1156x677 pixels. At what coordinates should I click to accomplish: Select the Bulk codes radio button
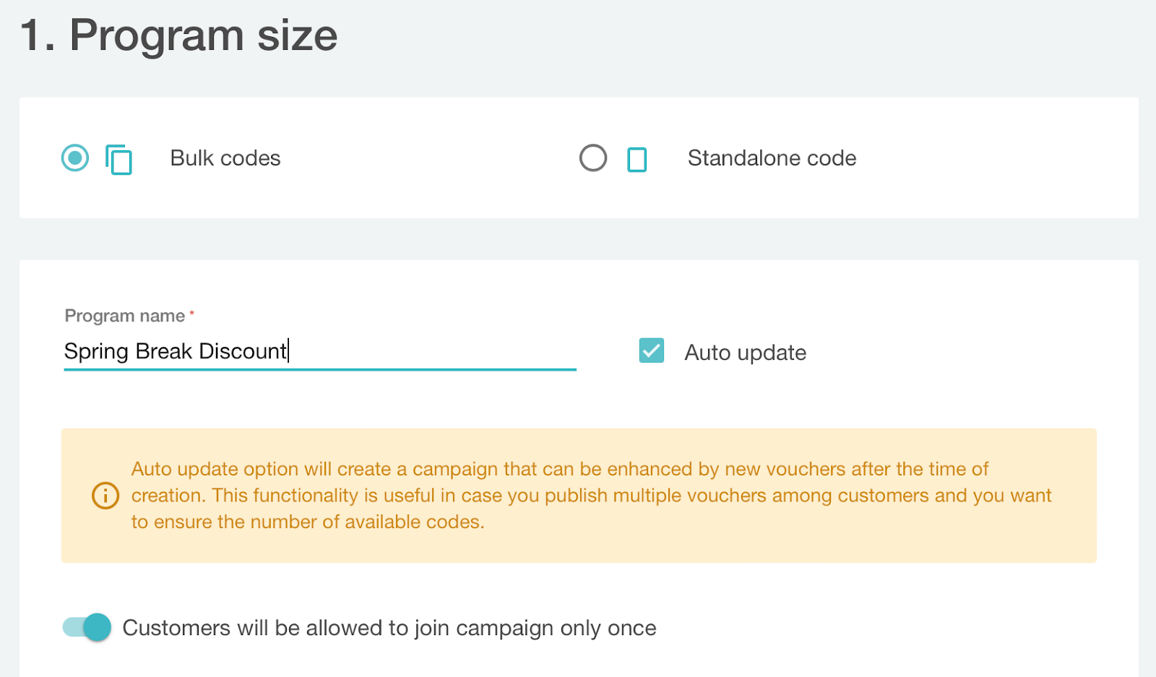(75, 158)
